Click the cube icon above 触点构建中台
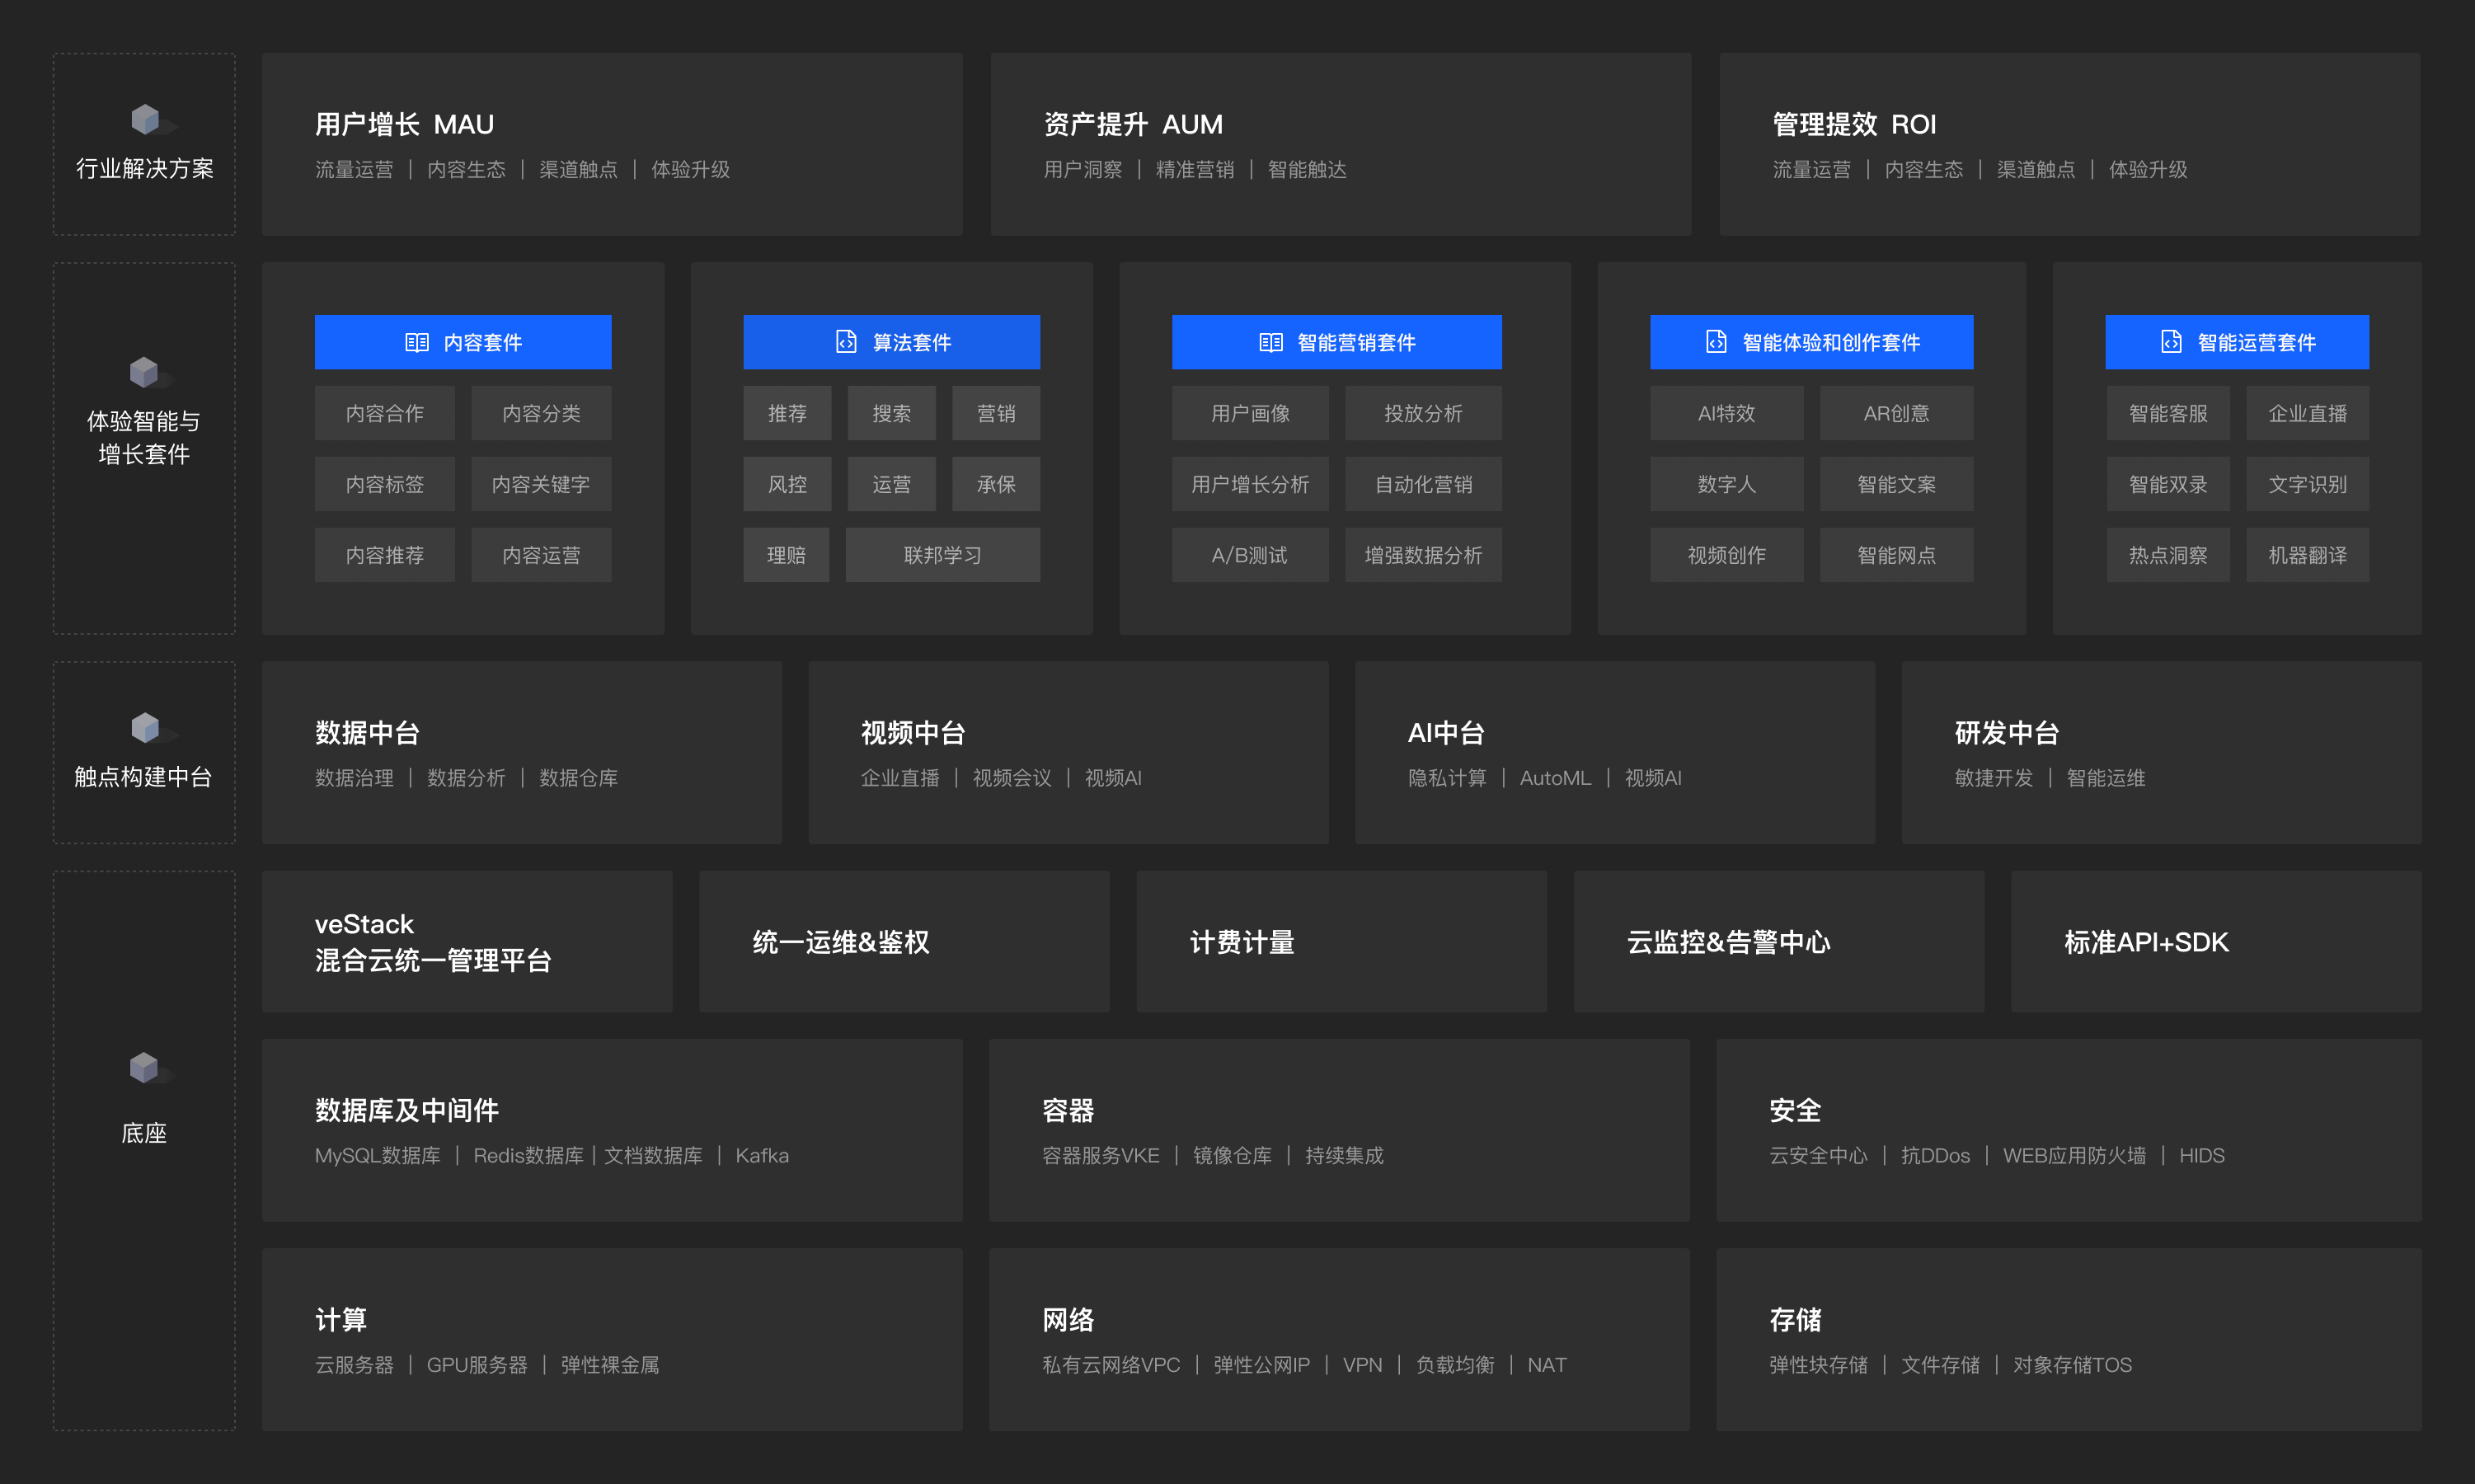 tap(146, 728)
